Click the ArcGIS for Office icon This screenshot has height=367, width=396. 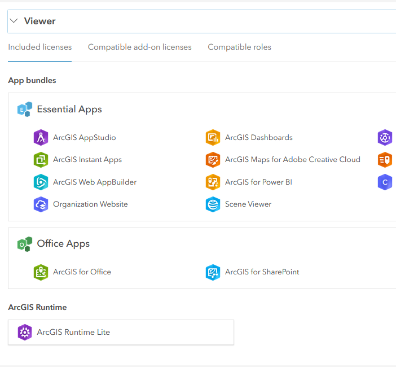pyautogui.click(x=41, y=272)
